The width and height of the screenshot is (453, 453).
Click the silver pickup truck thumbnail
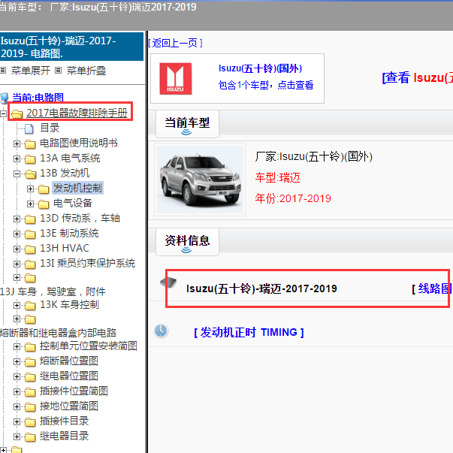pyautogui.click(x=200, y=180)
